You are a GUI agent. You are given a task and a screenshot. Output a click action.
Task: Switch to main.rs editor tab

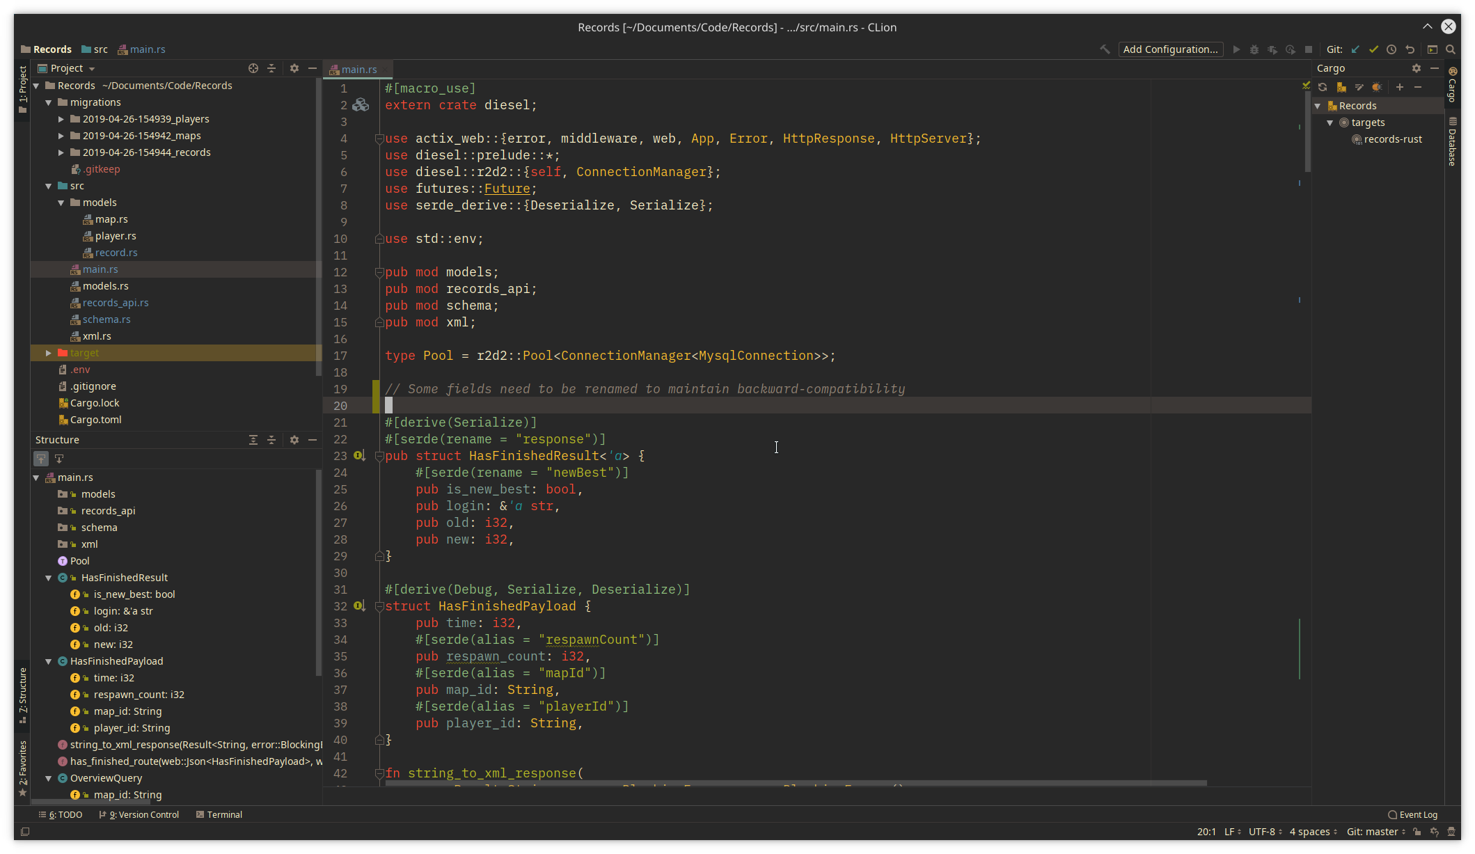(x=358, y=70)
